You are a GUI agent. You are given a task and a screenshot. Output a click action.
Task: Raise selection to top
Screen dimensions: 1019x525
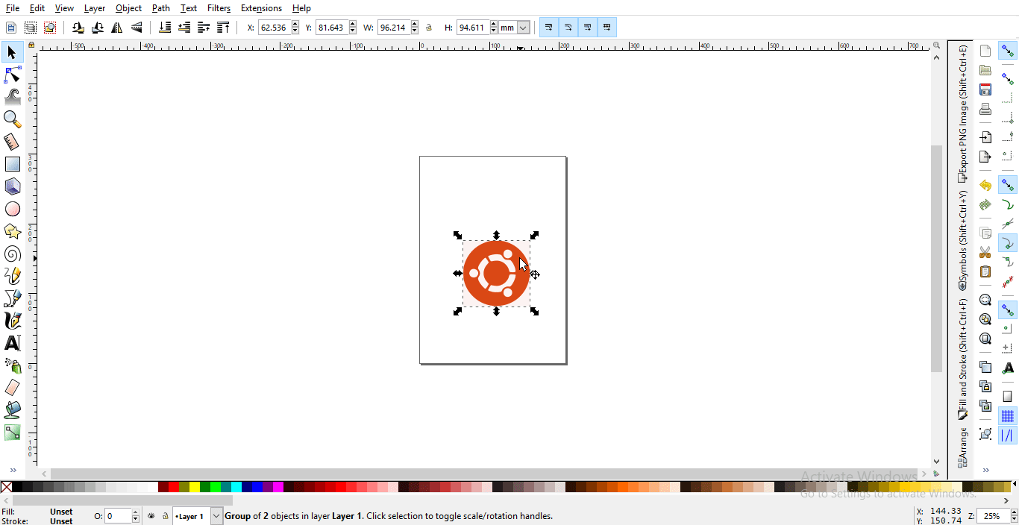pyautogui.click(x=222, y=27)
